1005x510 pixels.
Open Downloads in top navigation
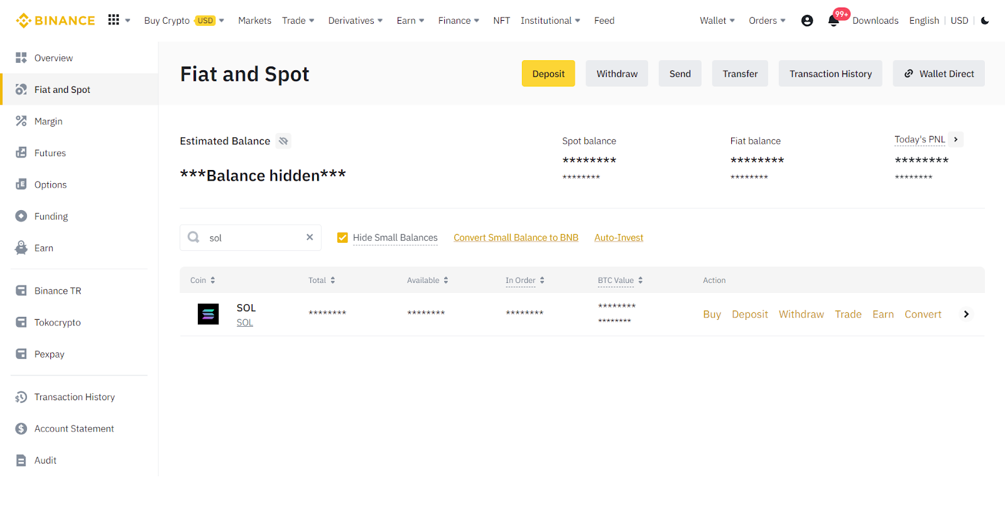click(x=875, y=21)
